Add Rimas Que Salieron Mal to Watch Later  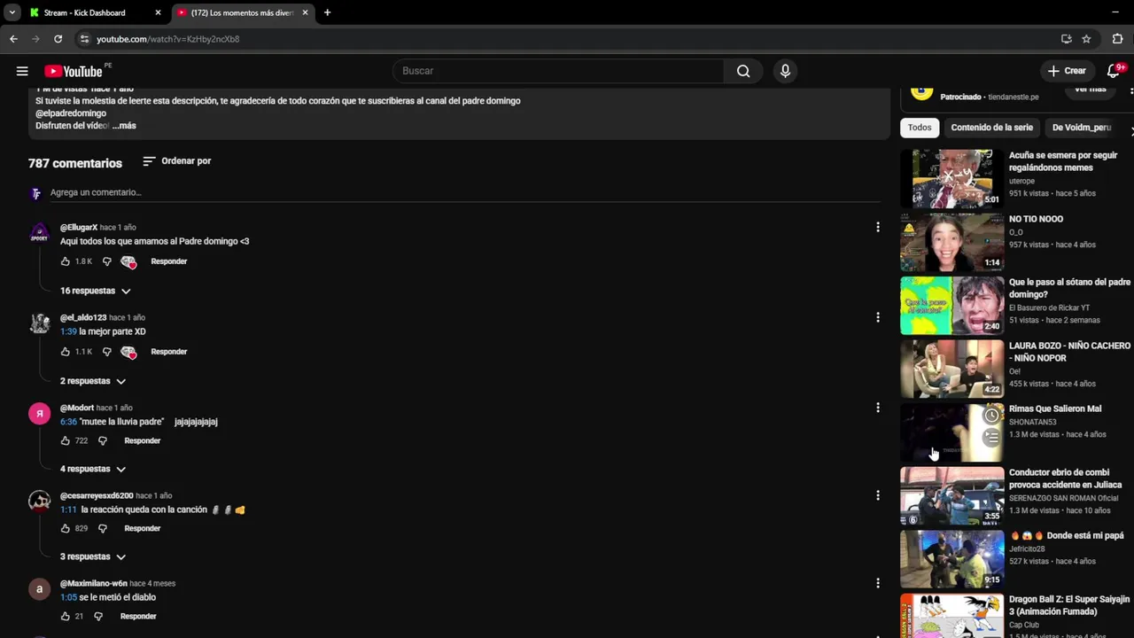click(991, 416)
